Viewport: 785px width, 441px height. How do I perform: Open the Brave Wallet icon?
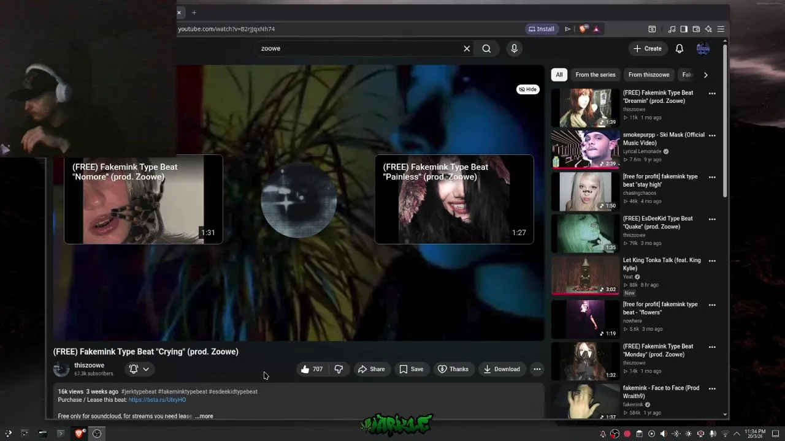(x=696, y=29)
